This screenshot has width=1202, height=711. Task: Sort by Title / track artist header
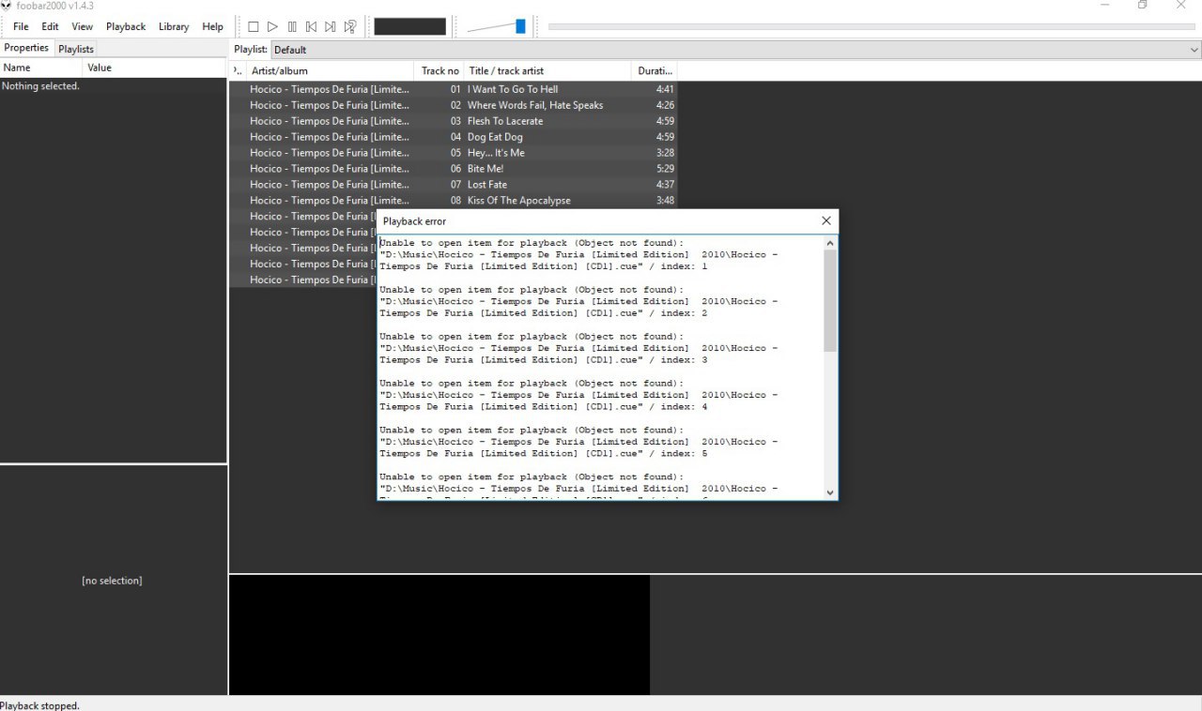click(x=547, y=70)
